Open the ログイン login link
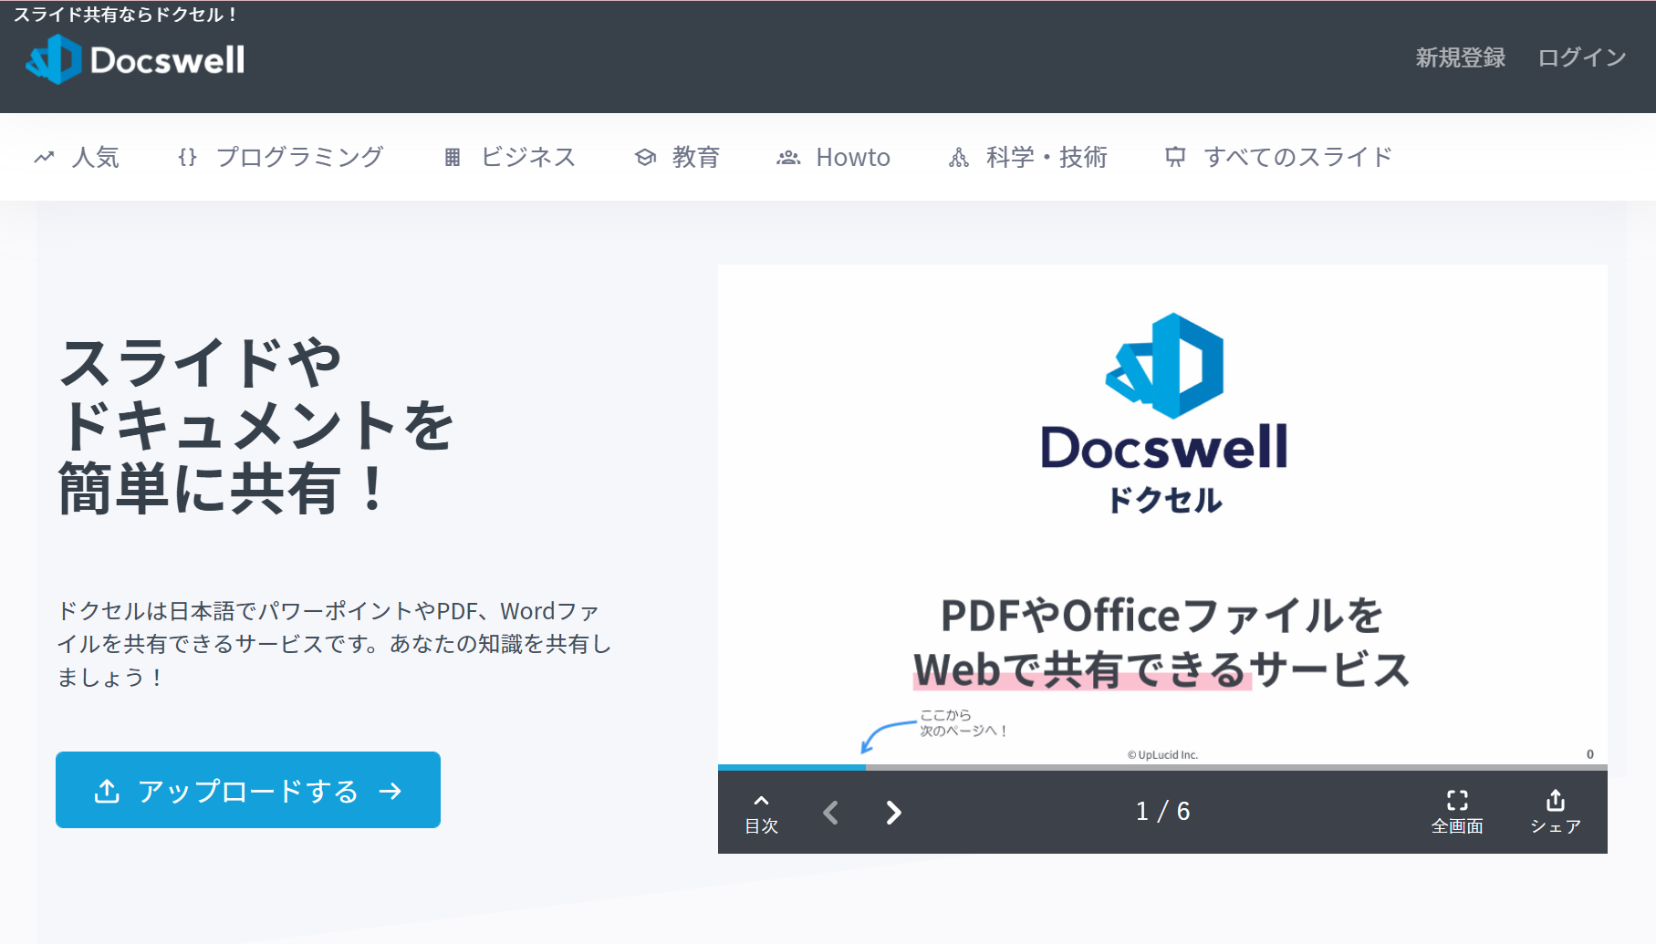This screenshot has height=944, width=1656. click(x=1582, y=57)
